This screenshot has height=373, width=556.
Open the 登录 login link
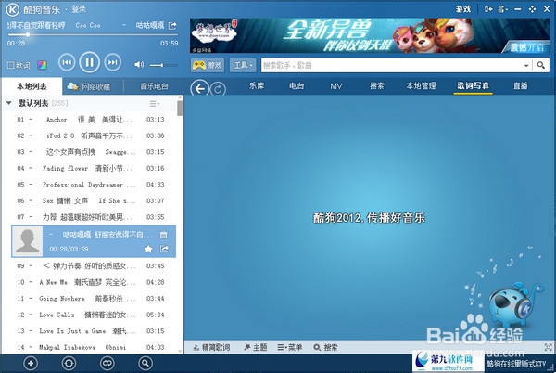click(79, 9)
